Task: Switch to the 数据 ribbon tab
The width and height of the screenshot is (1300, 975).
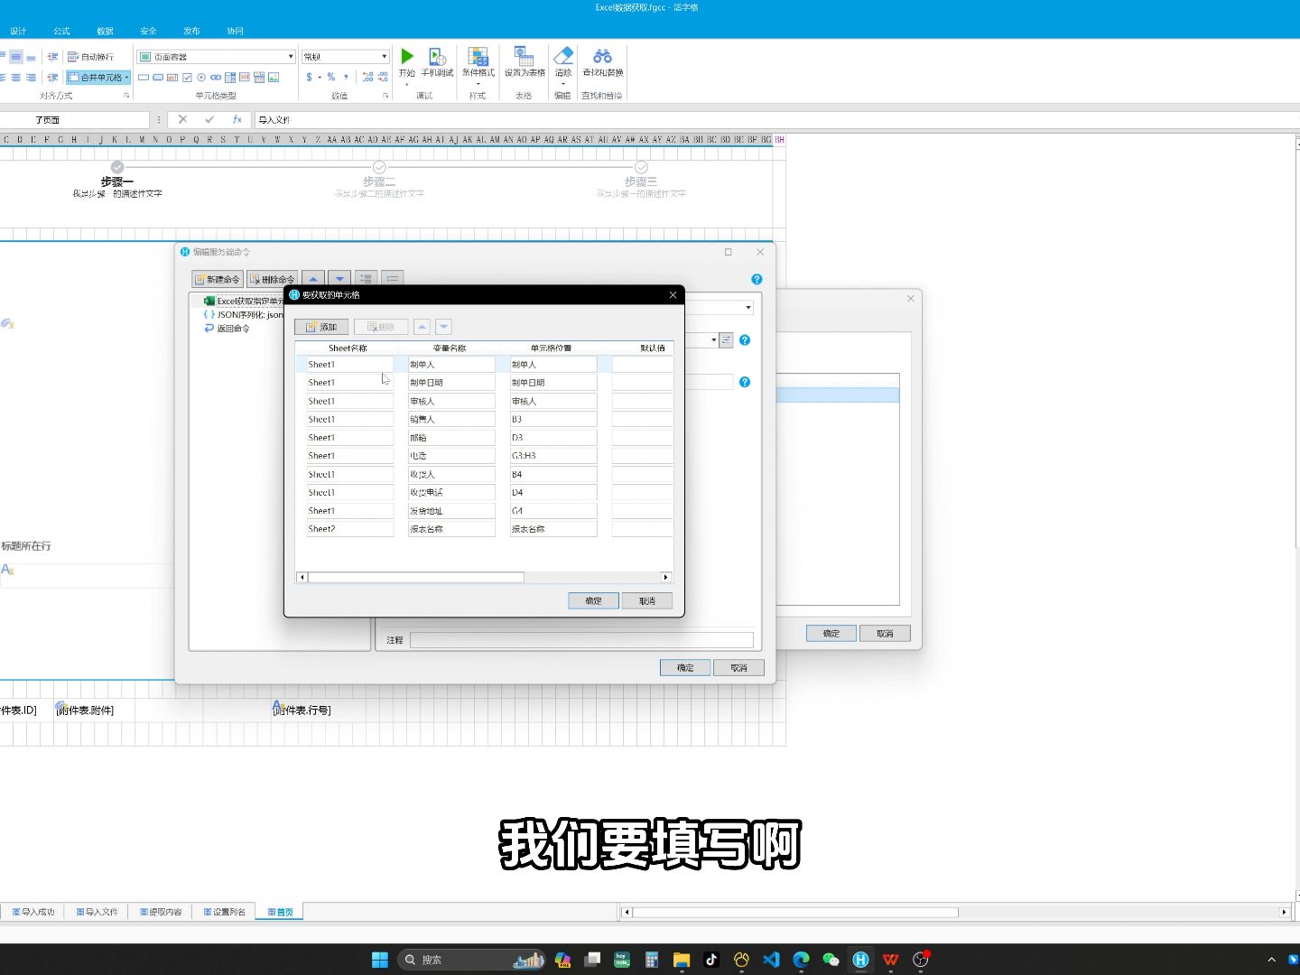Action: pyautogui.click(x=105, y=30)
